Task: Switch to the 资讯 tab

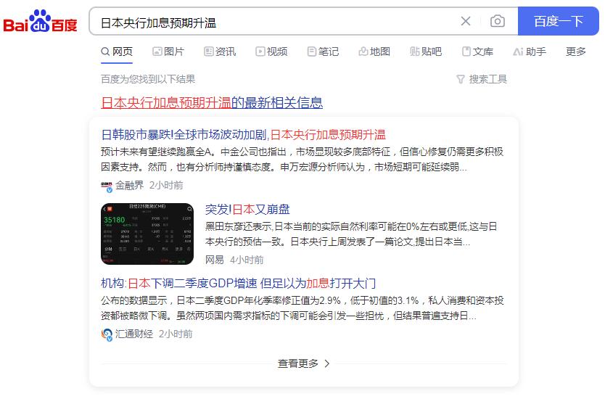Action: [220, 52]
